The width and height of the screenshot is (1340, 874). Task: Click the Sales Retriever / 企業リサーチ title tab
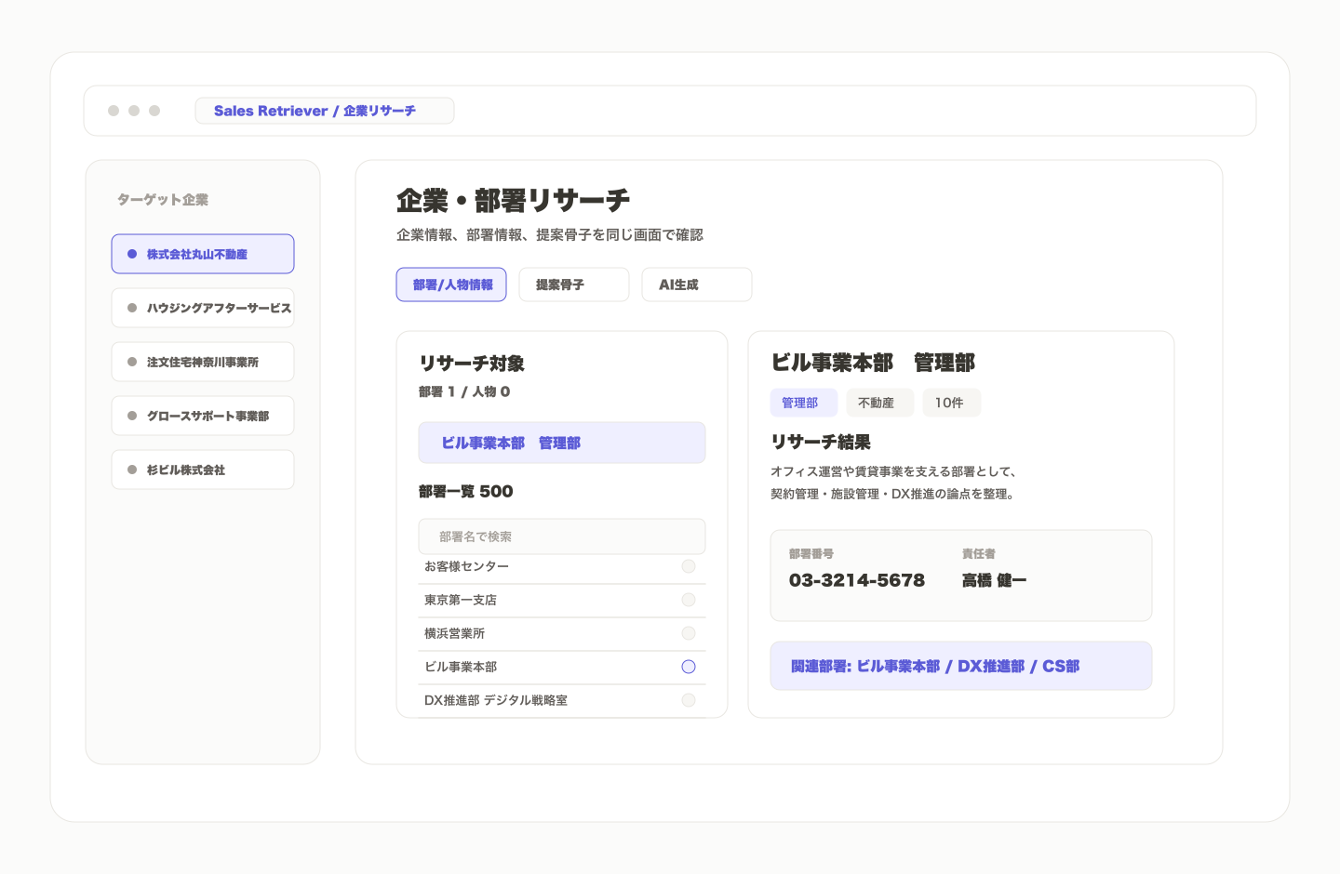[x=325, y=111]
